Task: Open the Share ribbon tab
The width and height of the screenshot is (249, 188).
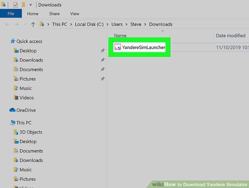Action: [x=54, y=14]
